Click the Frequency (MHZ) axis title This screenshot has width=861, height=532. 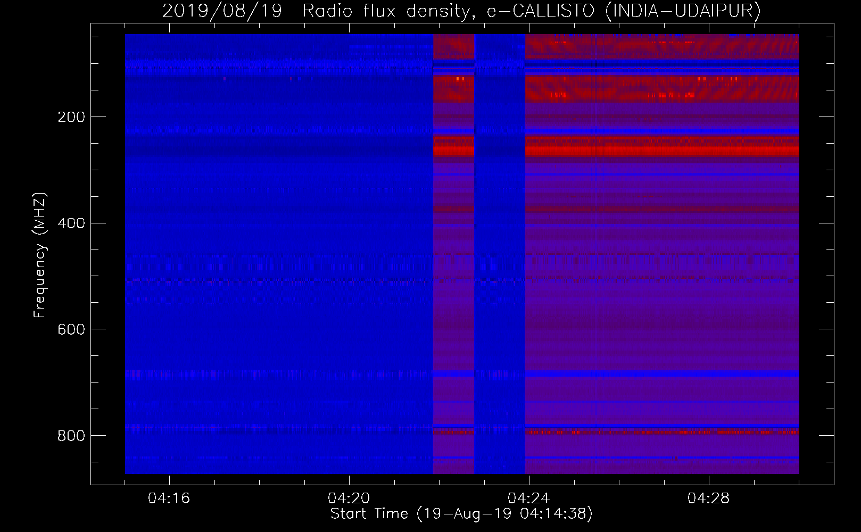40,255
